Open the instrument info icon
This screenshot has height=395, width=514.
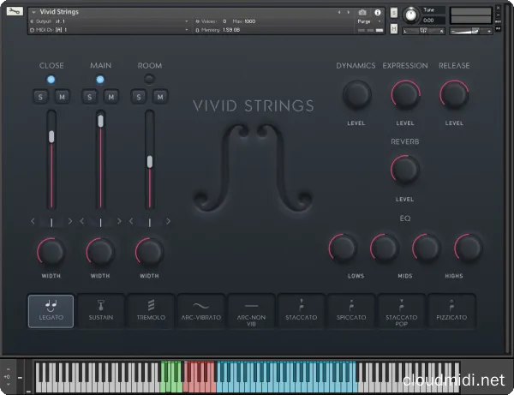tap(378, 13)
